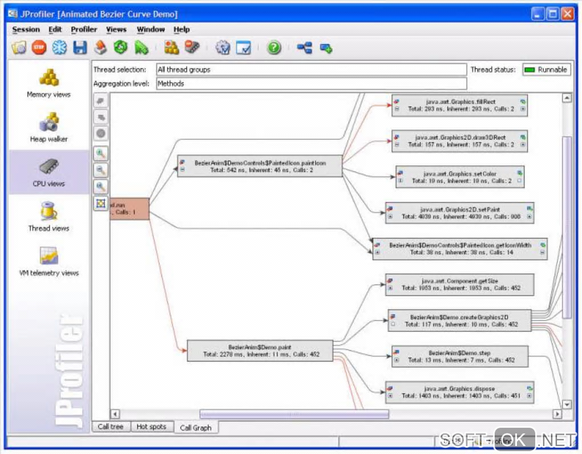Switch to the Hot spots tab
Image resolution: width=582 pixels, height=454 pixels.
click(x=151, y=427)
